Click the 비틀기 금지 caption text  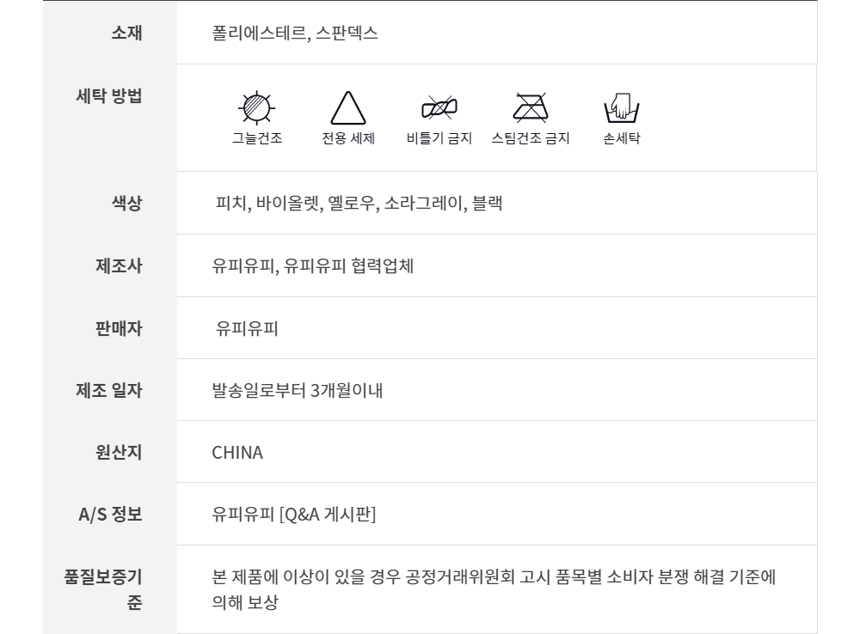coord(439,138)
